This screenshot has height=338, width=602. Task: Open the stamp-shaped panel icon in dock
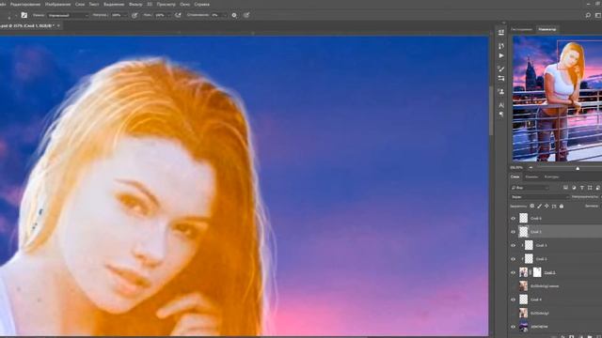(501, 92)
